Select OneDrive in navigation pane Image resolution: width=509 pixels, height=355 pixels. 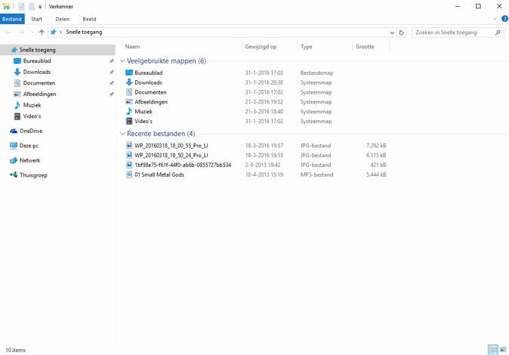pos(31,131)
